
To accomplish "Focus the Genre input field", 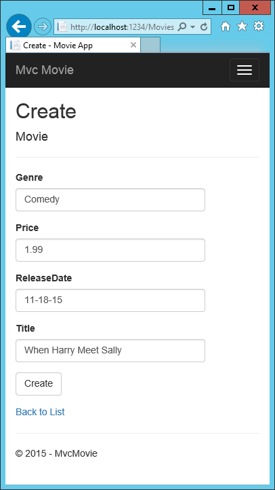I will point(110,199).
